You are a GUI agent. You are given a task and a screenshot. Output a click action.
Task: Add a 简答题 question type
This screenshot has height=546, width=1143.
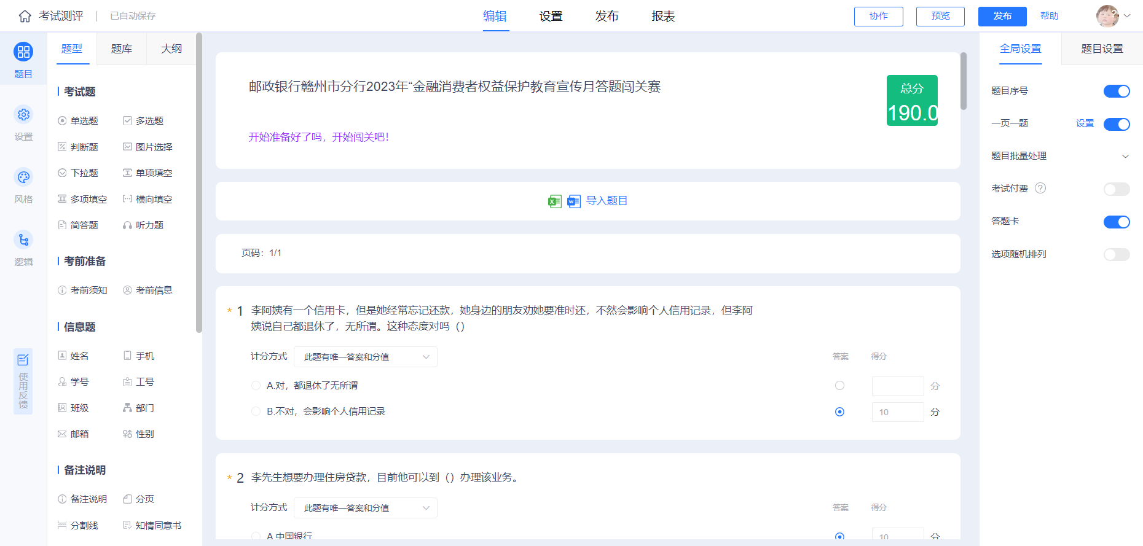click(78, 225)
